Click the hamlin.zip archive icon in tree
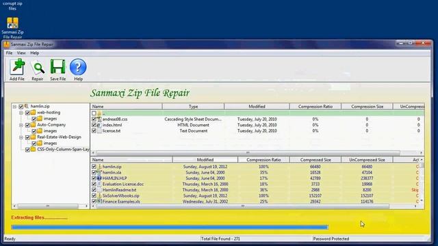The width and height of the screenshot is (438, 246). click(x=27, y=107)
